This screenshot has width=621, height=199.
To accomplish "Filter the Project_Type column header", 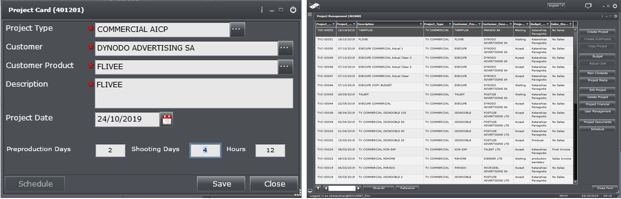I will 449,24.
